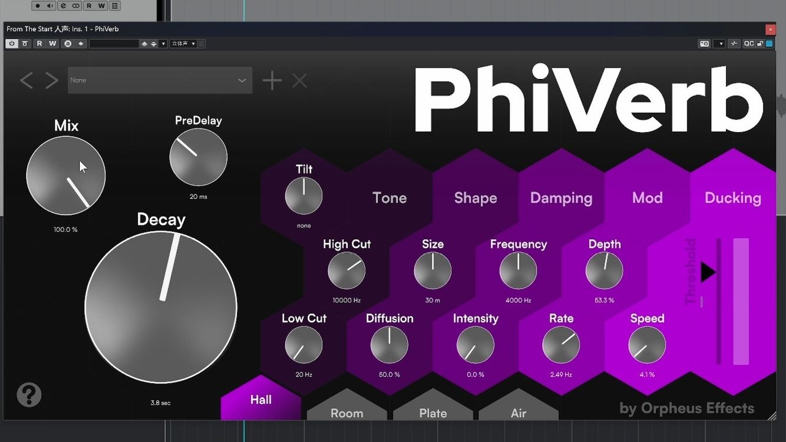786x442 pixels.
Task: Toggle the quick control lock icon
Action: click(760, 44)
